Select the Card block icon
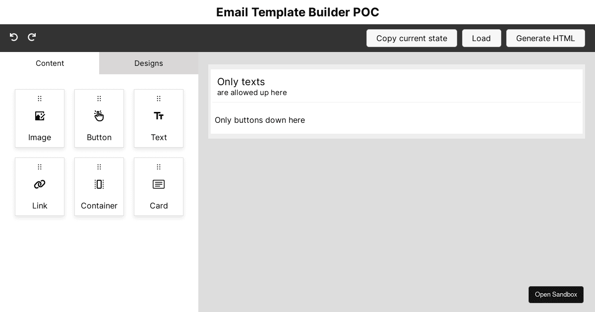Viewport: 595px width, 312px height. pos(159,184)
